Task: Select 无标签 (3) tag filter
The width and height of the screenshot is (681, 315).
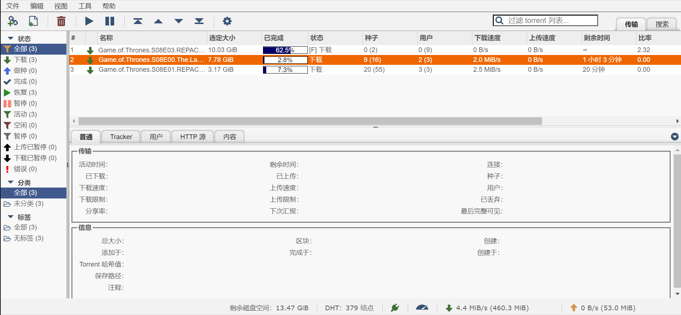Action: point(34,238)
